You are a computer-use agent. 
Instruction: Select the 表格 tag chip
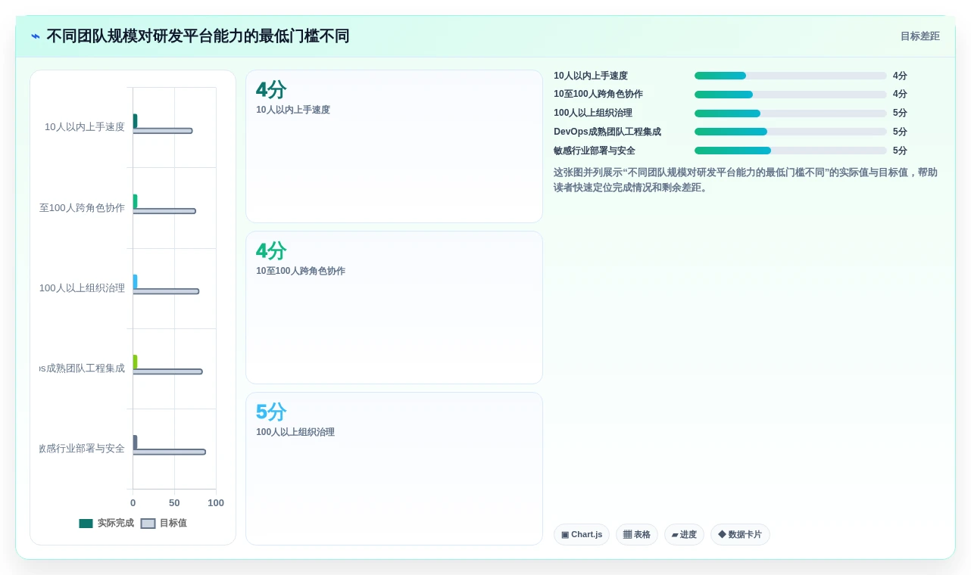(637, 535)
